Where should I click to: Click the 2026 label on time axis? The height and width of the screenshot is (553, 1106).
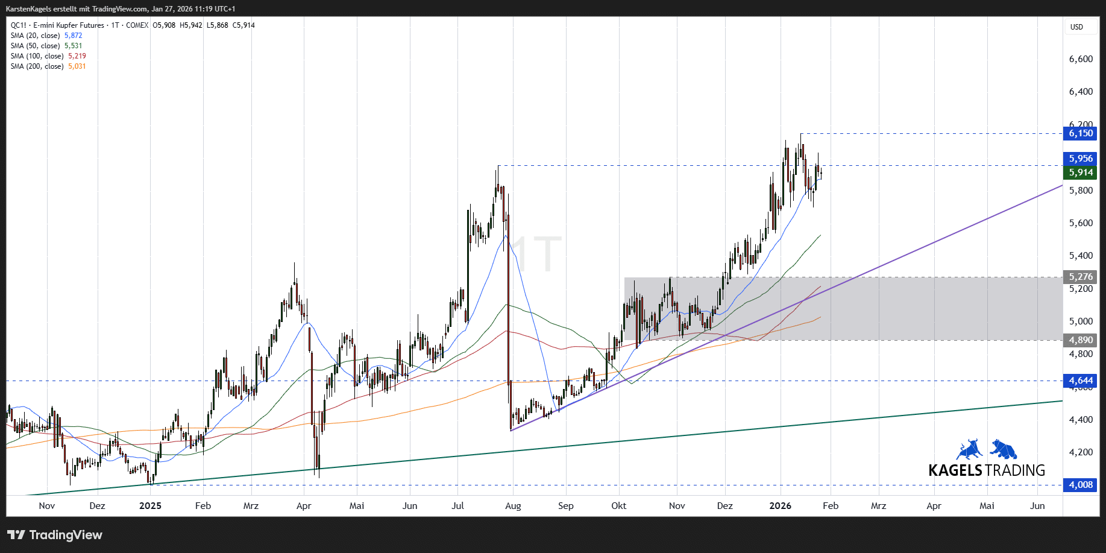(780, 506)
